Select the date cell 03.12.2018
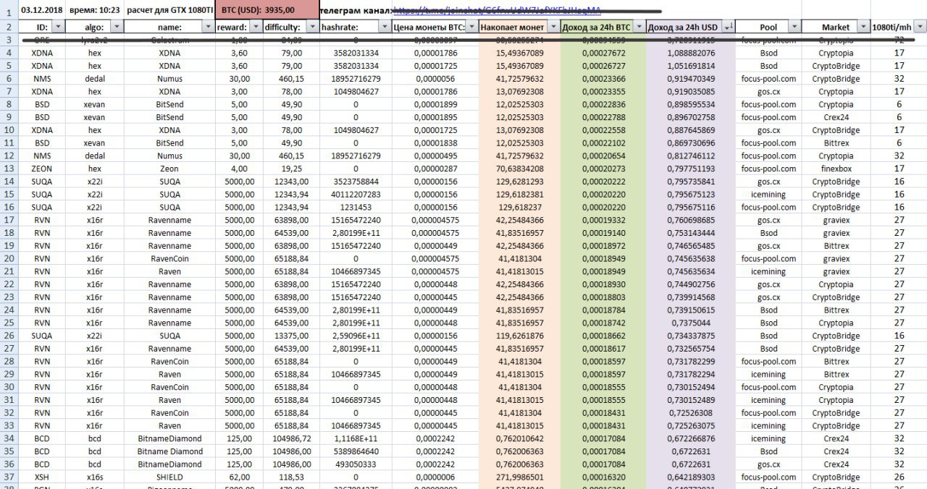The image size is (927, 489). [42, 9]
